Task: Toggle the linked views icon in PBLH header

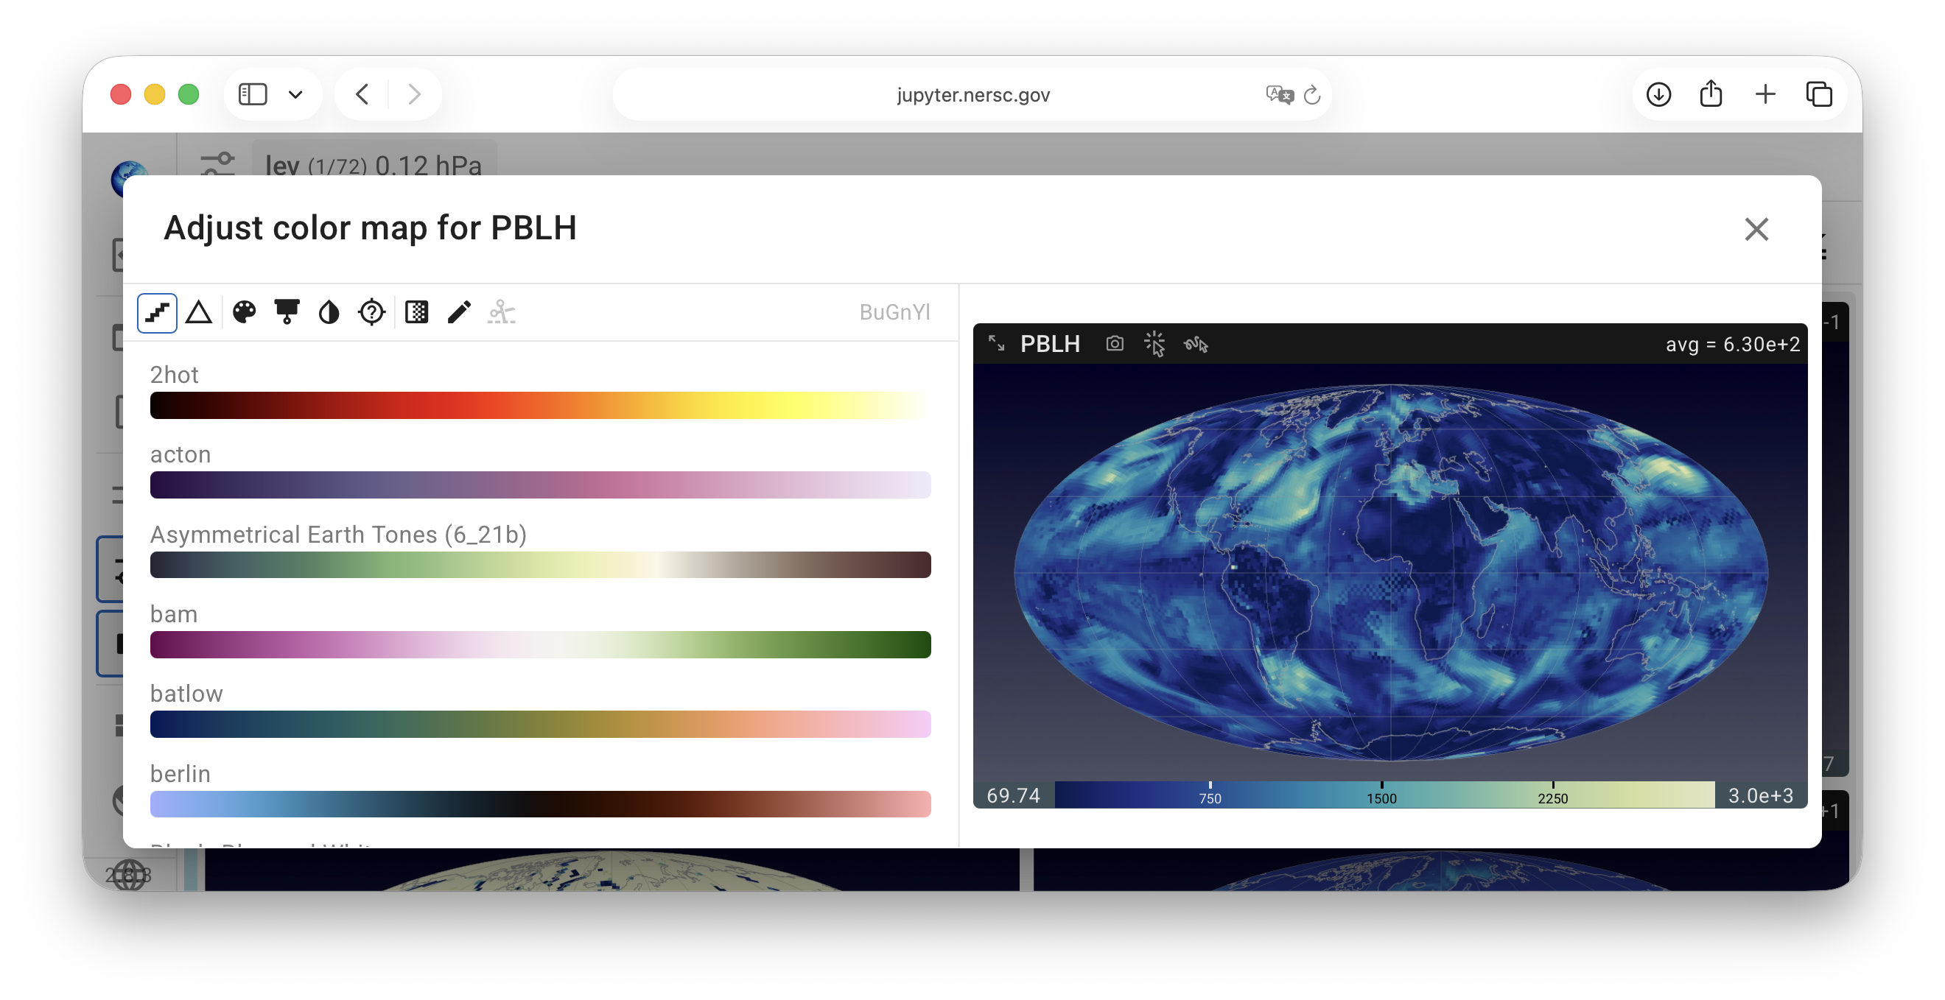Action: pyautogui.click(x=1196, y=345)
